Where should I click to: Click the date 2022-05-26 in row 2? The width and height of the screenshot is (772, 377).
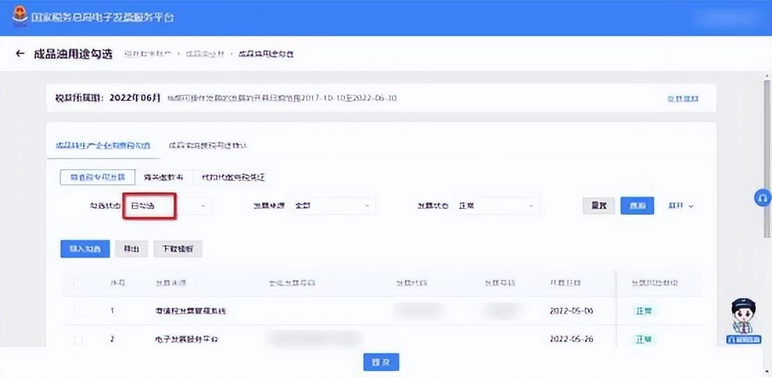(x=572, y=340)
